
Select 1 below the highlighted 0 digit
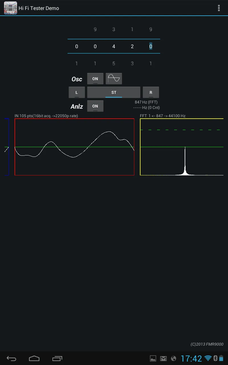coord(151,63)
